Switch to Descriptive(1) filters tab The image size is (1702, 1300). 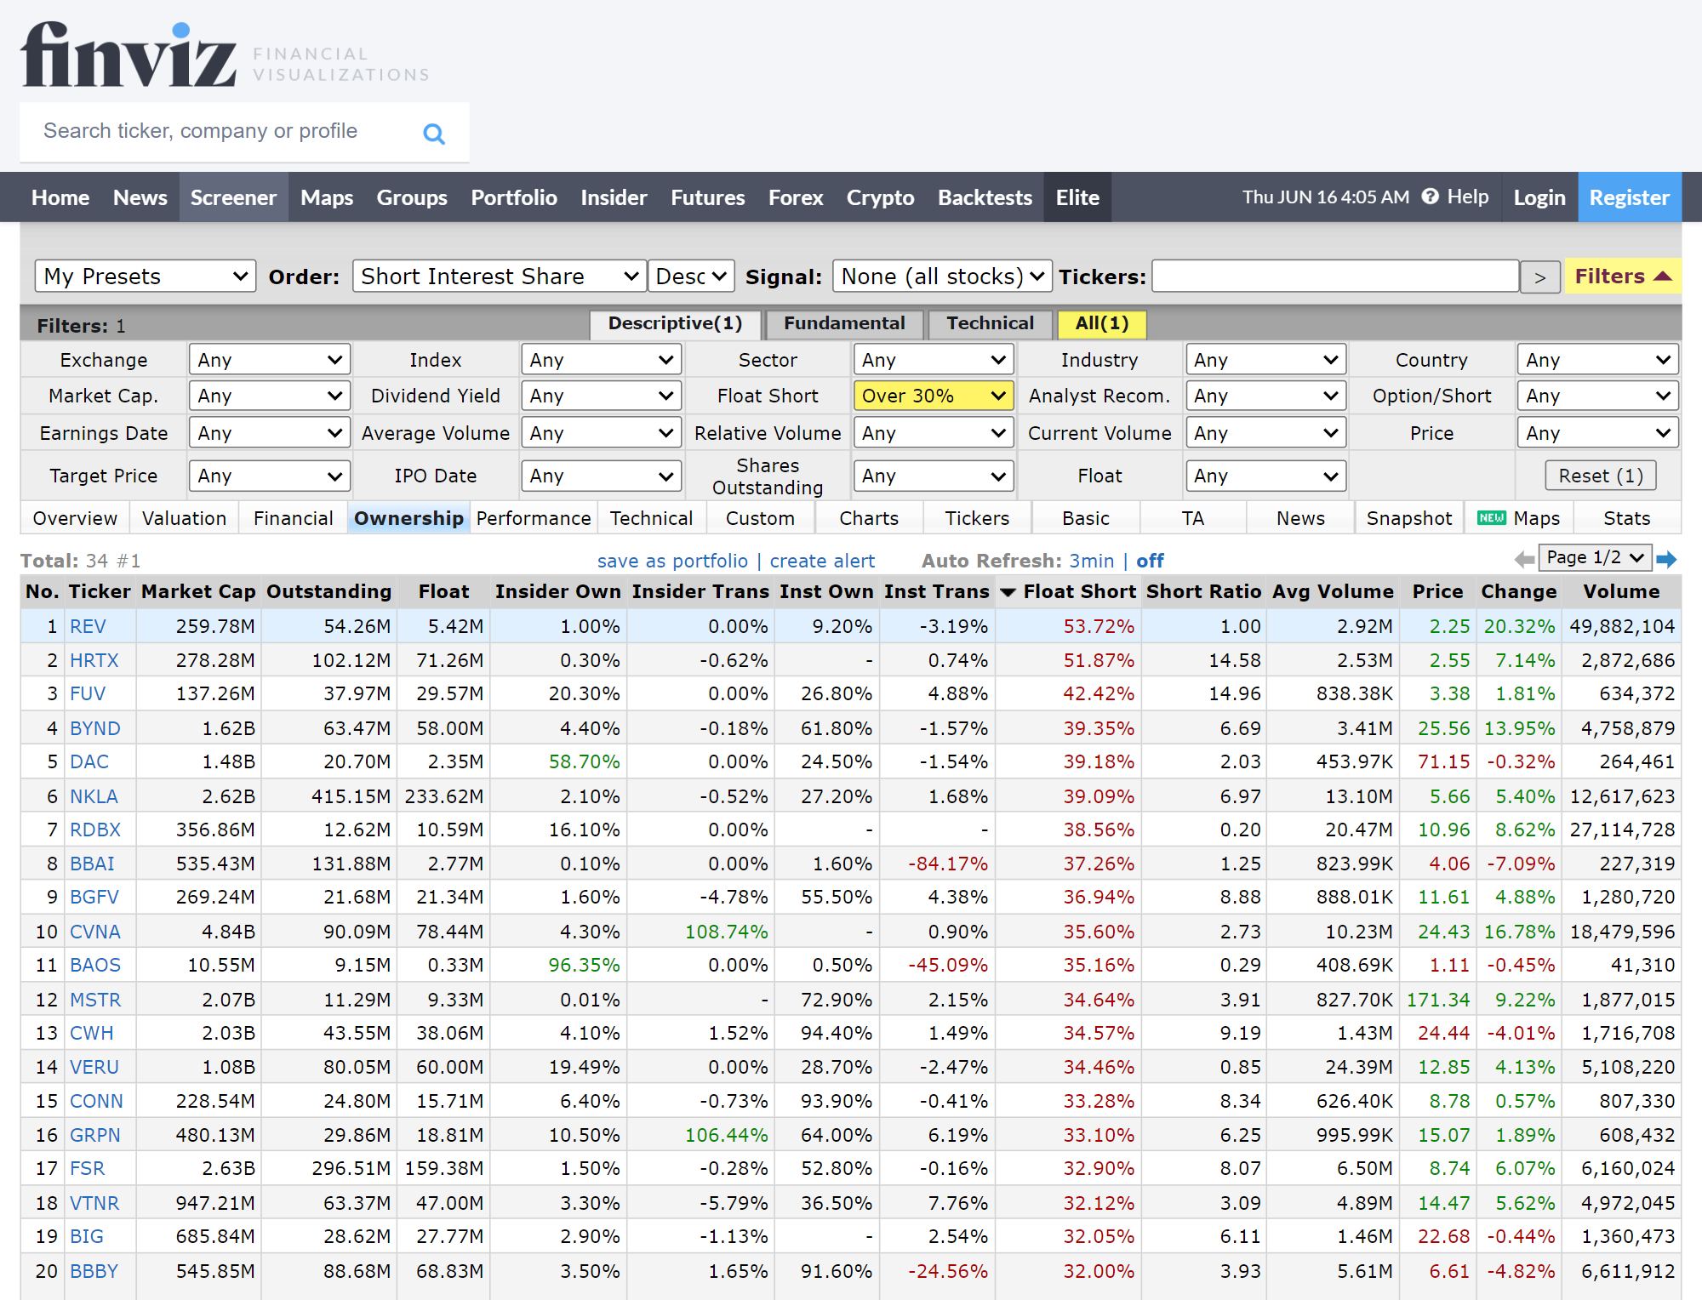(x=675, y=323)
